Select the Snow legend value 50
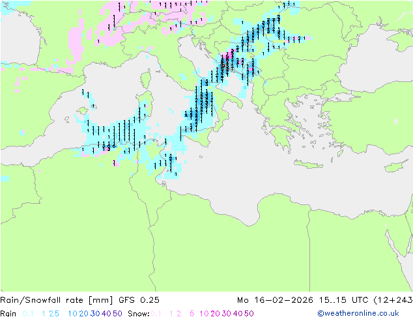Image resolution: width=413 pixels, height=319 pixels. point(249,314)
